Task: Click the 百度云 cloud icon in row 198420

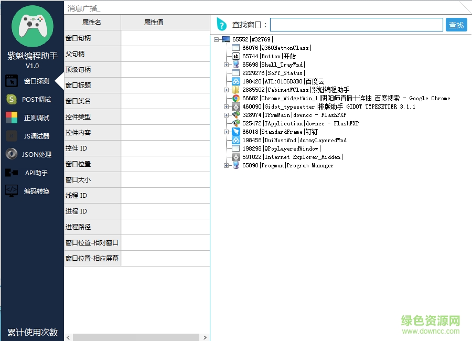Action: click(235, 81)
